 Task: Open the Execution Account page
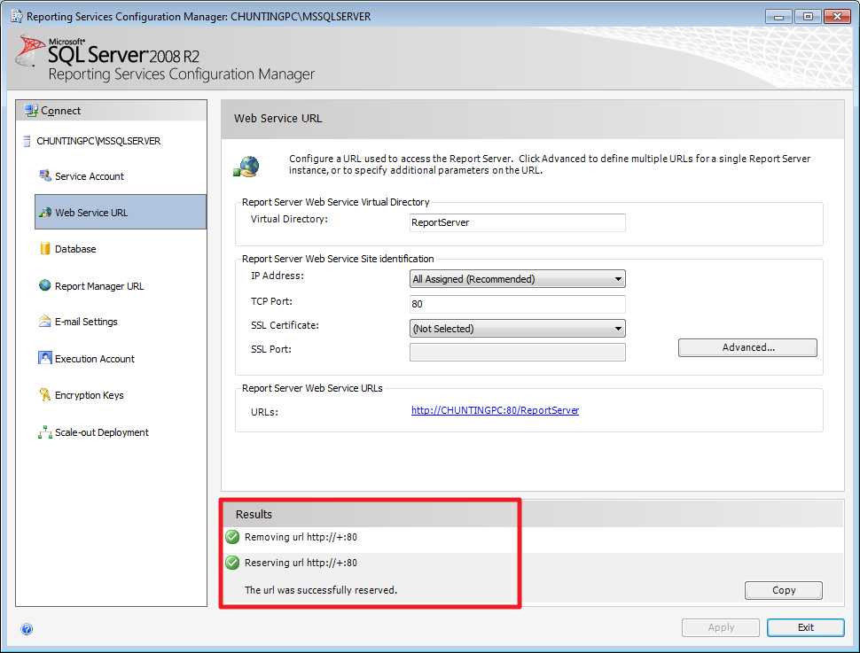coord(94,359)
